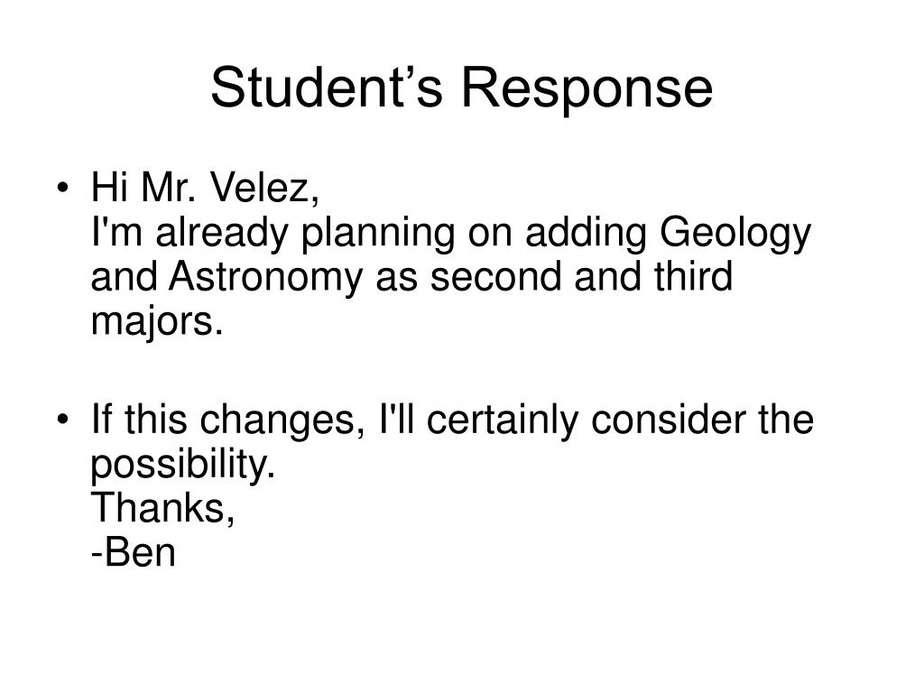Click the word possibility
The width and height of the screenshot is (924, 693).
coord(183,466)
